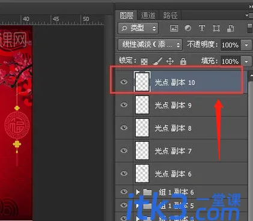This screenshot has height=221, width=253.
Task: Click the 填充 fill label
Action: 210,61
